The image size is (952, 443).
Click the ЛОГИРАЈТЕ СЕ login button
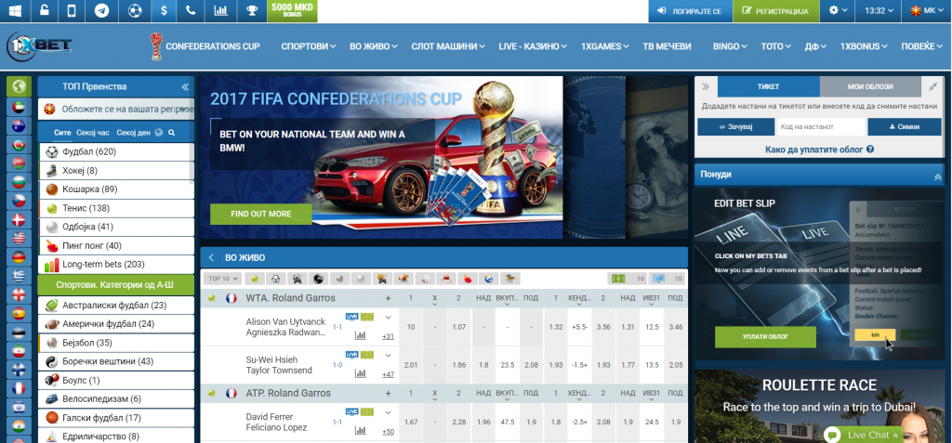[690, 11]
